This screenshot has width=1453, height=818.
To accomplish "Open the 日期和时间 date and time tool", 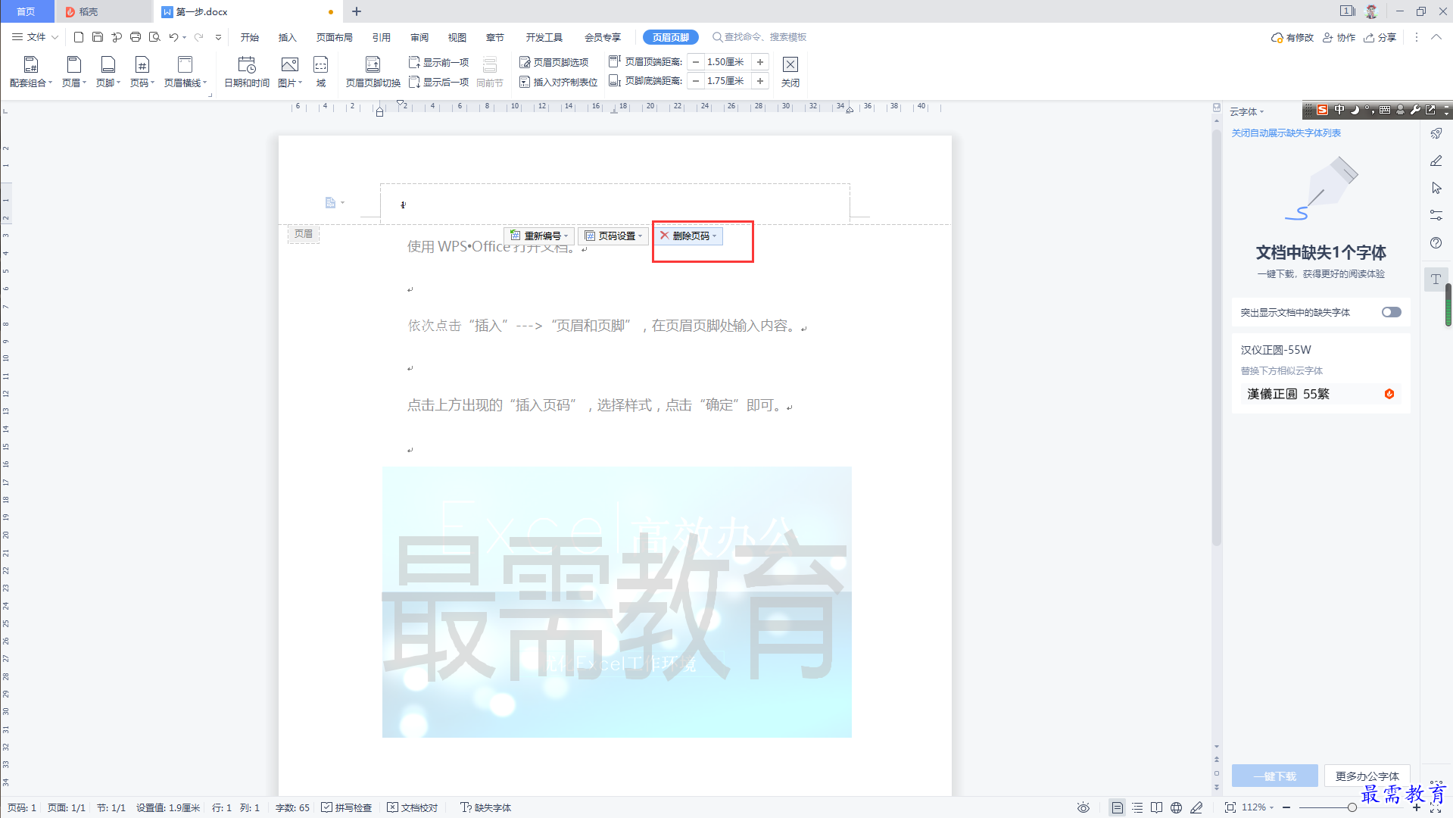I will [x=247, y=72].
